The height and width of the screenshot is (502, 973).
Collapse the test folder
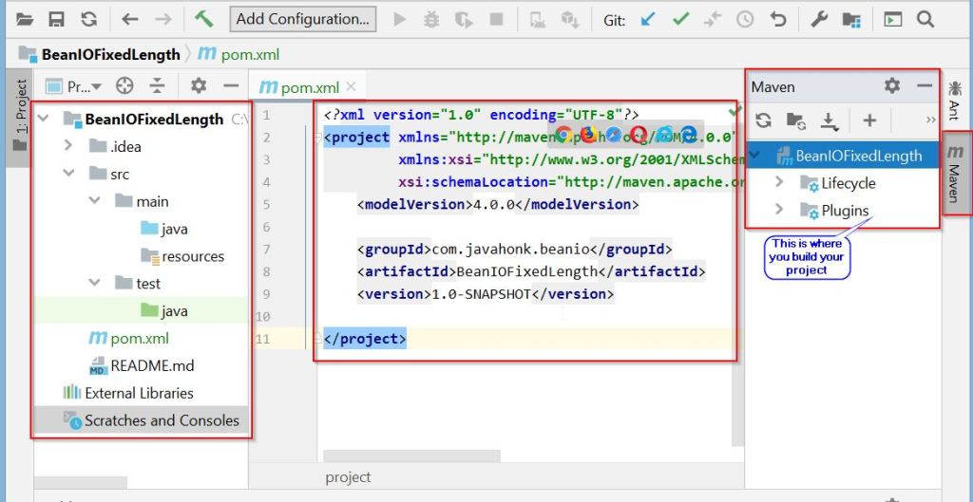(x=94, y=283)
